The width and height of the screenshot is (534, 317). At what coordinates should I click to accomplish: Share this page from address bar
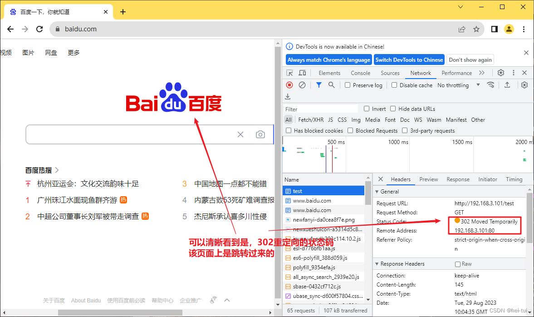[462, 30]
